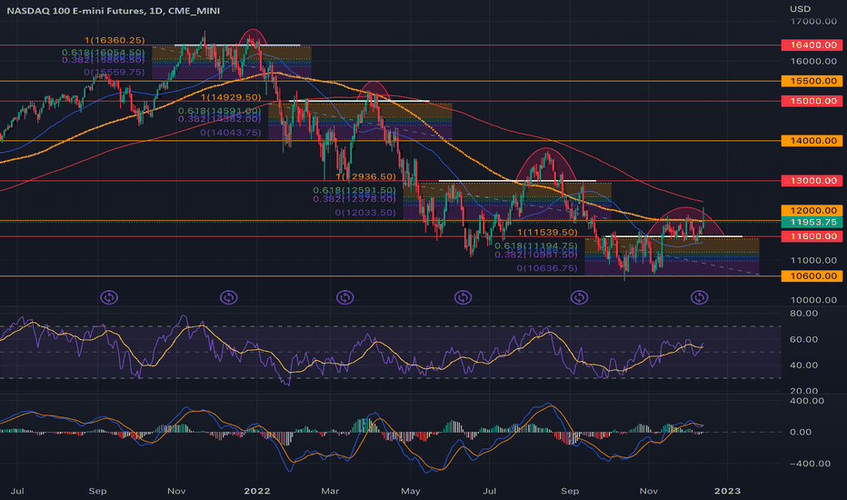Click the Fibonacci label 0.618(12591.50)
The image size is (847, 500).
pyautogui.click(x=354, y=190)
